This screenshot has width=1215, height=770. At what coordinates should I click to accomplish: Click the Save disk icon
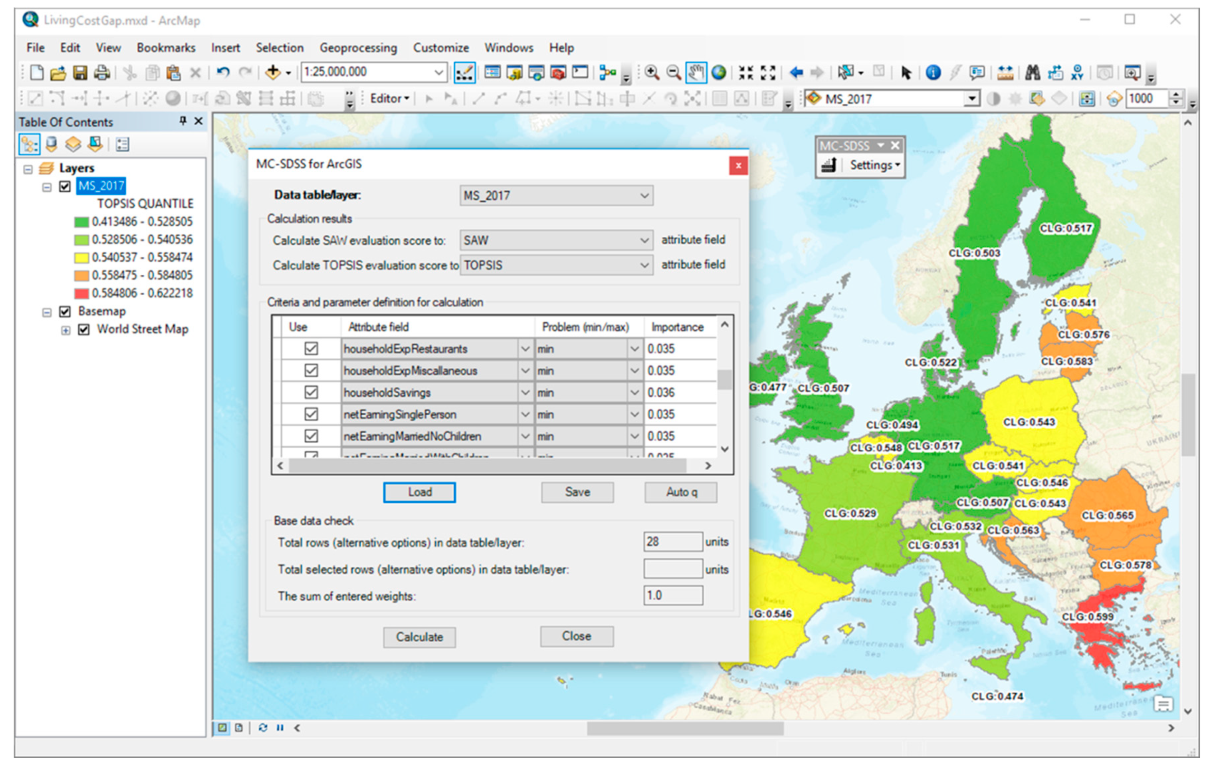[x=80, y=73]
